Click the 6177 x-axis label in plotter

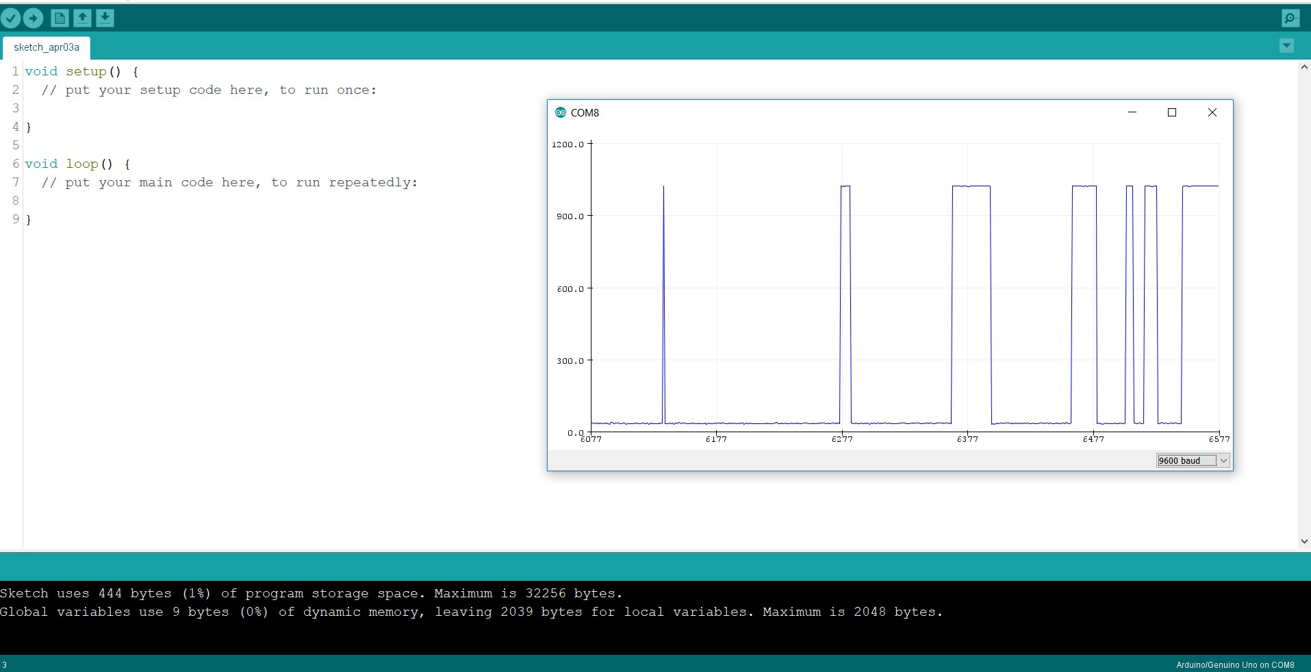pyautogui.click(x=716, y=439)
